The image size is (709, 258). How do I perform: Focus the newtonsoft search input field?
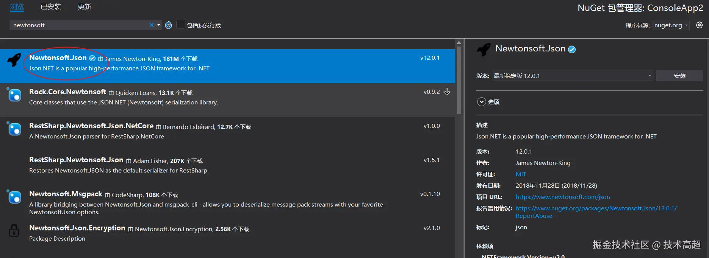tap(80, 25)
